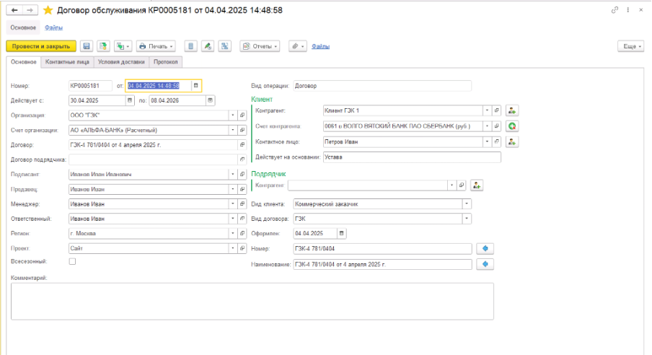Open the vertical dots menu in title bar

coord(628,10)
